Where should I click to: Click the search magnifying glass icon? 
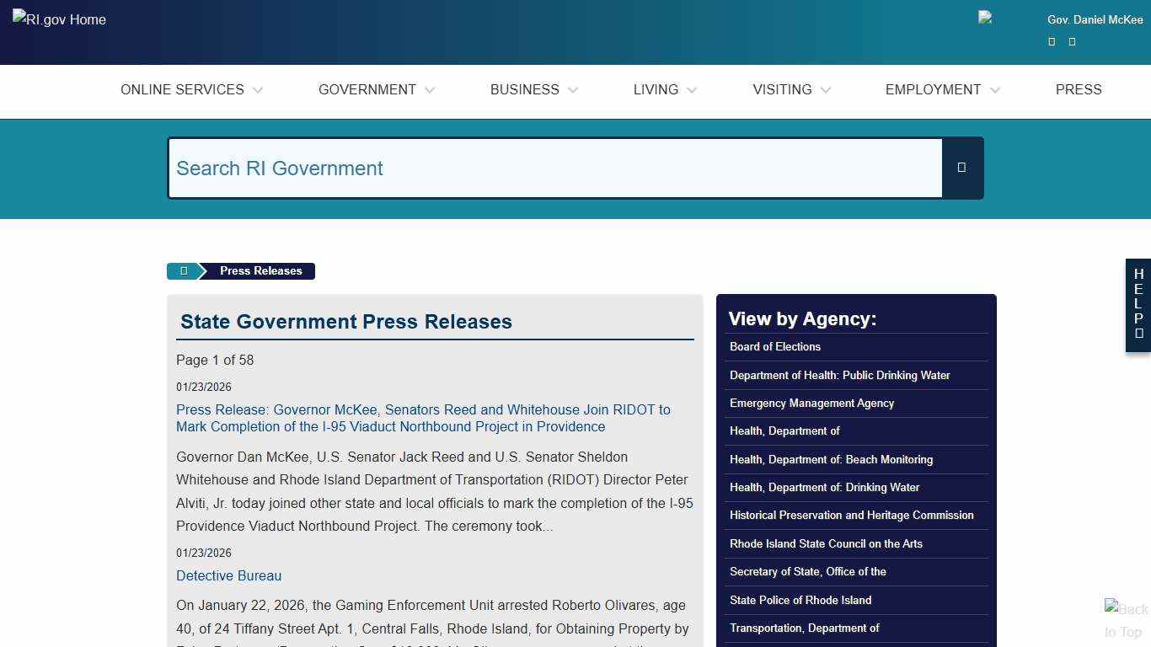(961, 168)
